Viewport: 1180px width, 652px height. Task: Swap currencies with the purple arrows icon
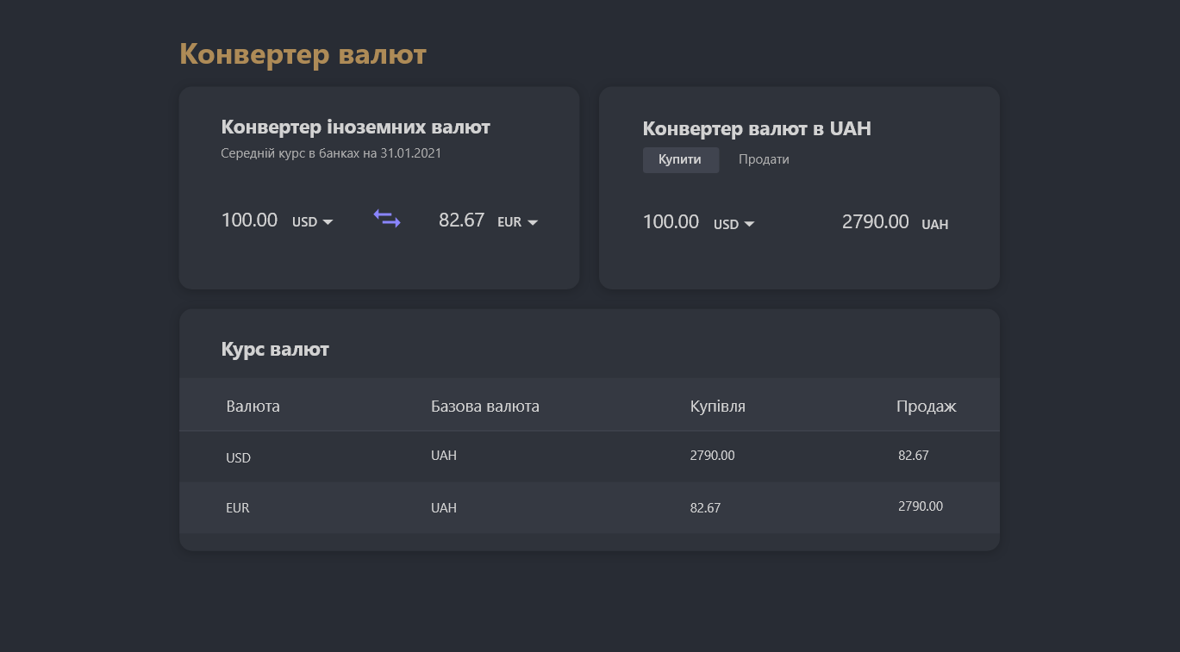387,219
